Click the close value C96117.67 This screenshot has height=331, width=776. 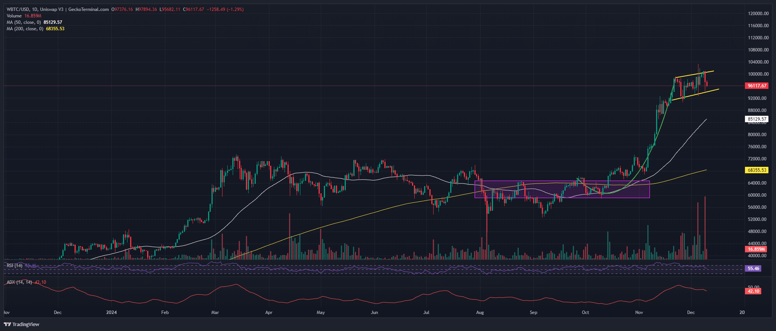[194, 9]
